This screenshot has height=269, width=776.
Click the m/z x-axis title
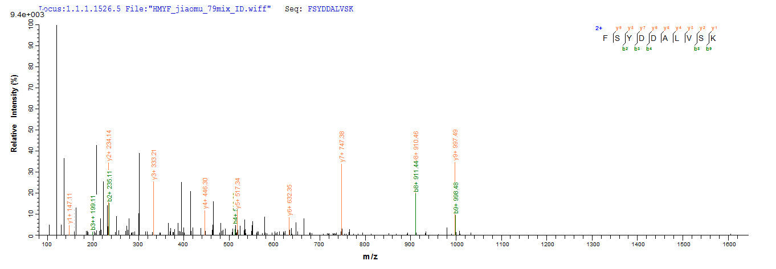(x=371, y=256)
